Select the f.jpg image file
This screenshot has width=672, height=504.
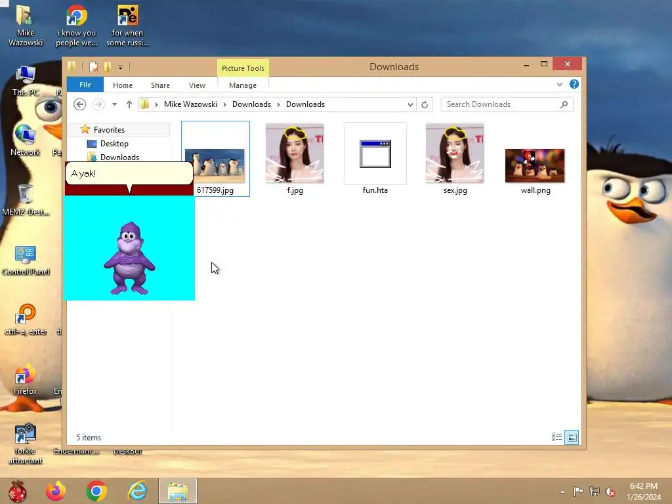click(295, 154)
